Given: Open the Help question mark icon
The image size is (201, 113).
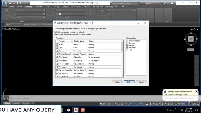Looking at the screenshot, I should (172, 3).
